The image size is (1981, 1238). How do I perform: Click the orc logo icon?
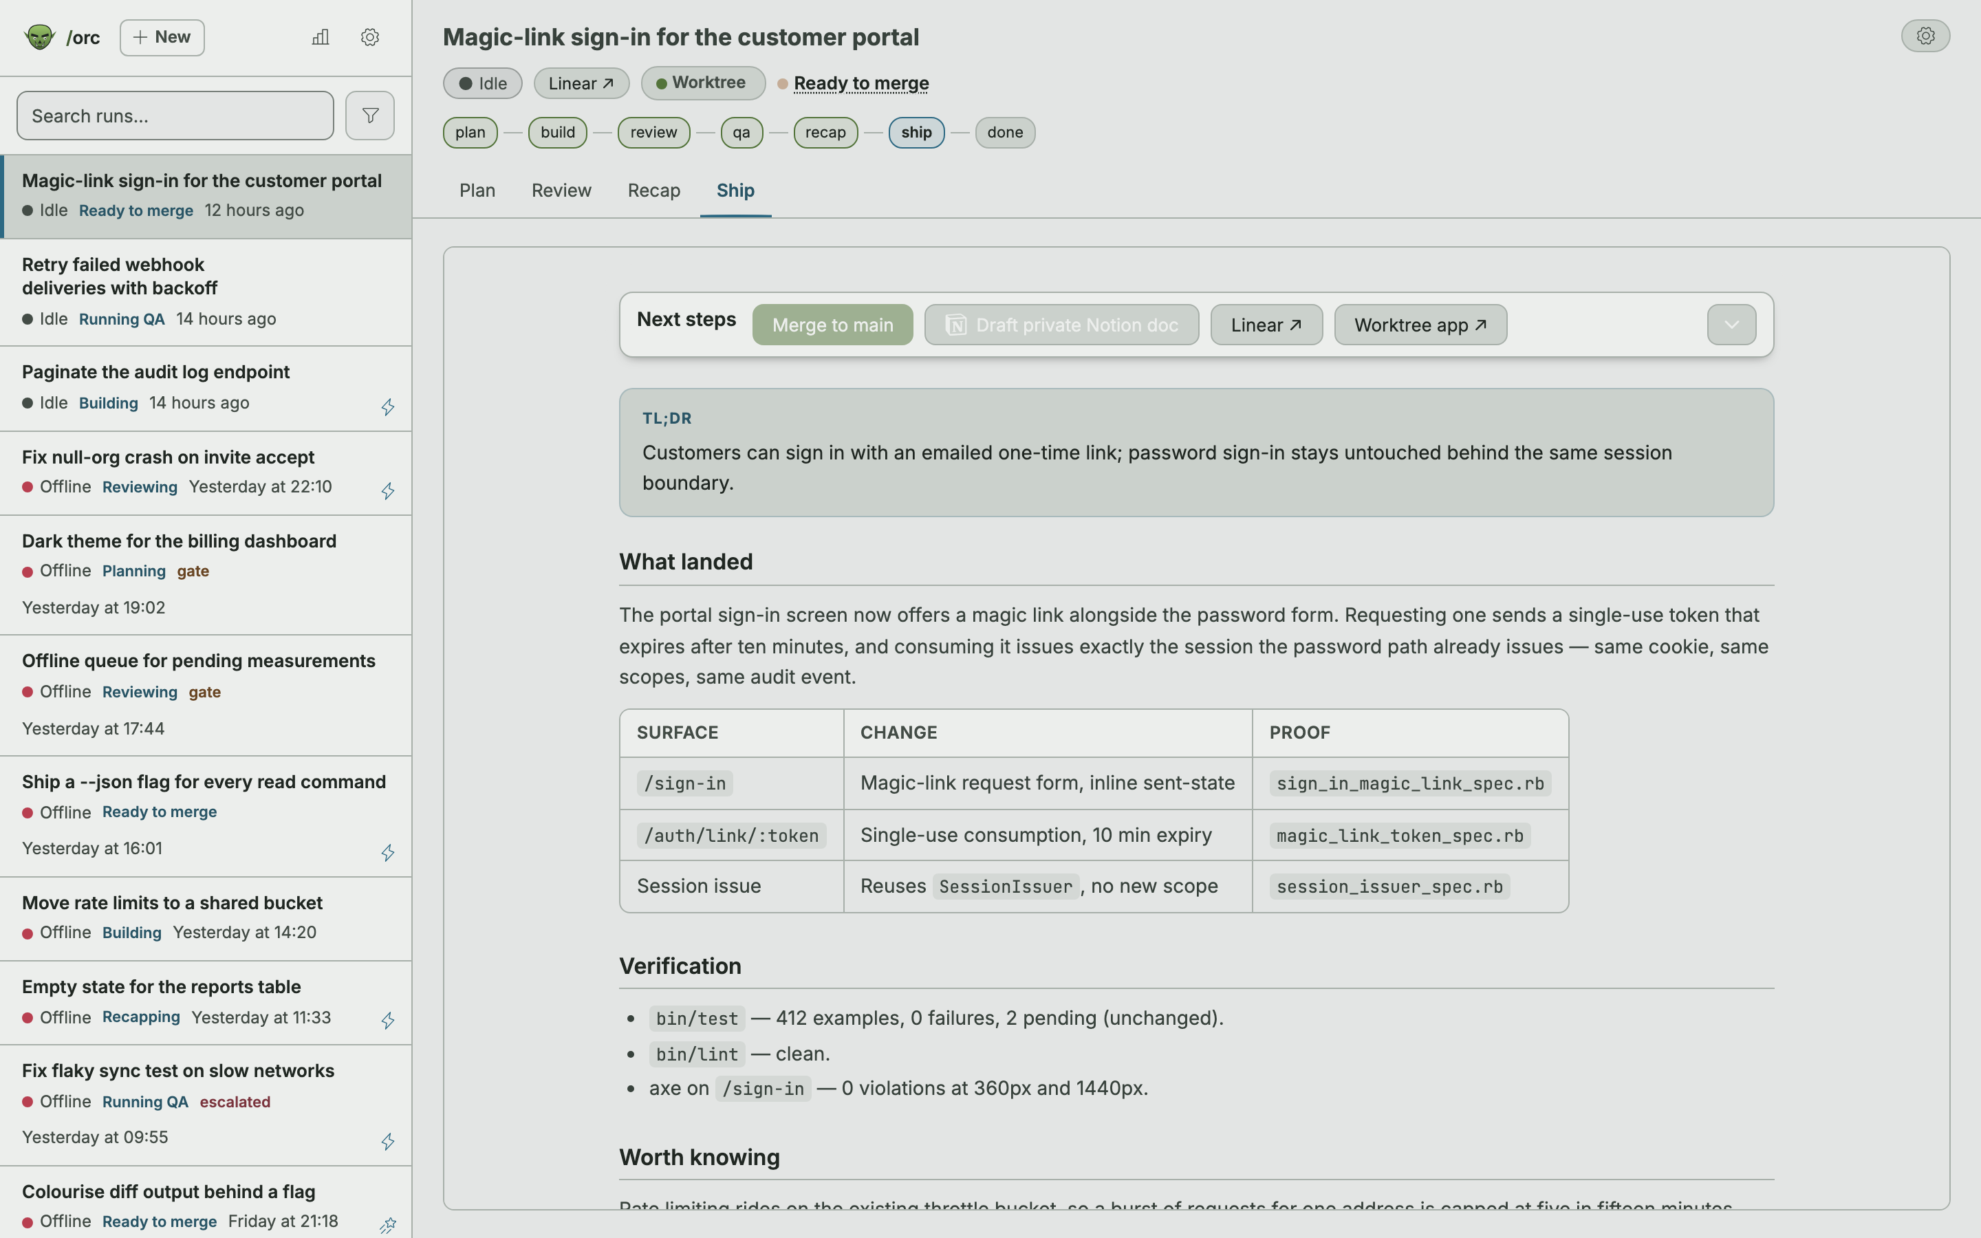coord(39,37)
